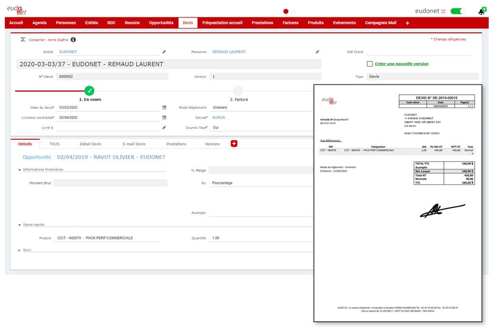The image size is (495, 330).
Task: Collapse the Informations financières section
Action: tap(19, 170)
